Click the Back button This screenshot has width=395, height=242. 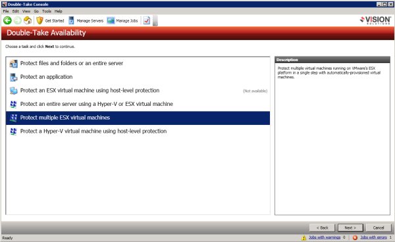pos(322,228)
